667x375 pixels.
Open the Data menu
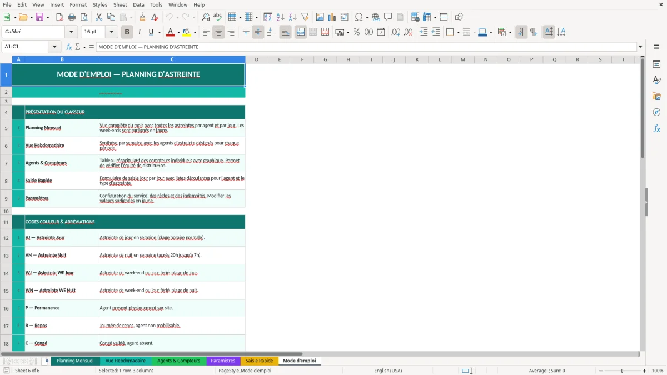click(138, 4)
